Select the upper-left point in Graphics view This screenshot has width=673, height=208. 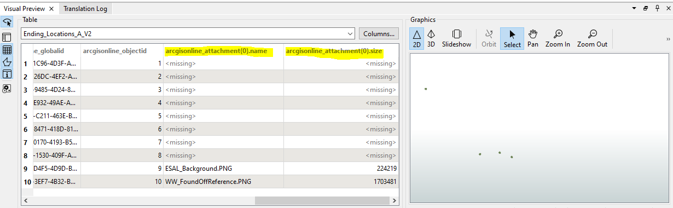tap(426, 89)
